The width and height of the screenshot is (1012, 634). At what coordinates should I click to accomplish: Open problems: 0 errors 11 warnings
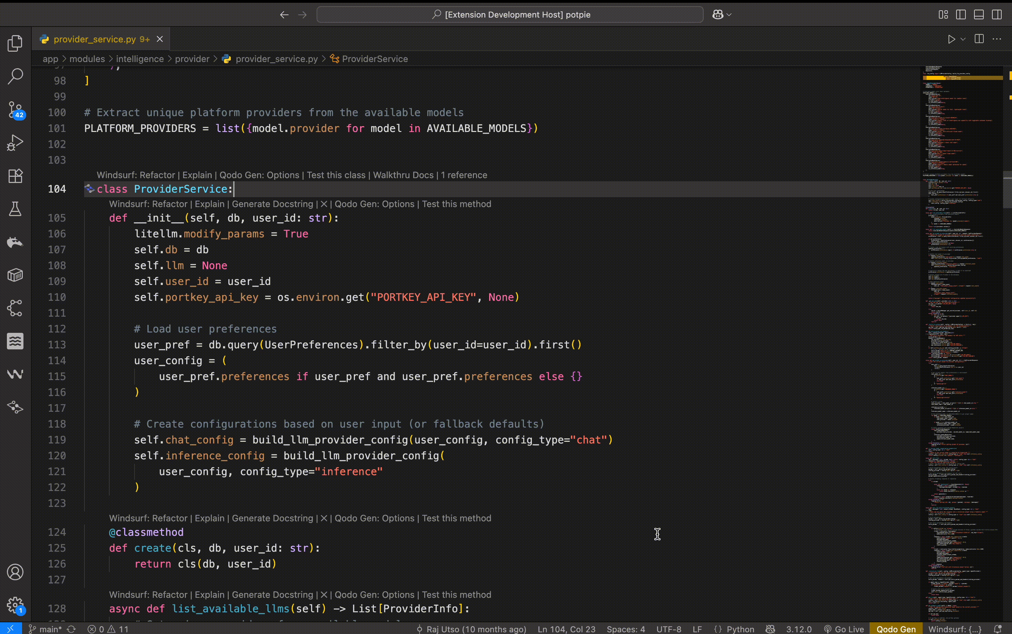pyautogui.click(x=108, y=629)
